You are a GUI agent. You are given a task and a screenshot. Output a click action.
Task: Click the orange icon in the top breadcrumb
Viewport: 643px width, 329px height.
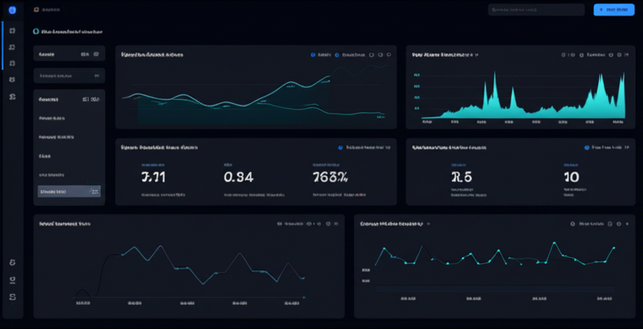36,10
